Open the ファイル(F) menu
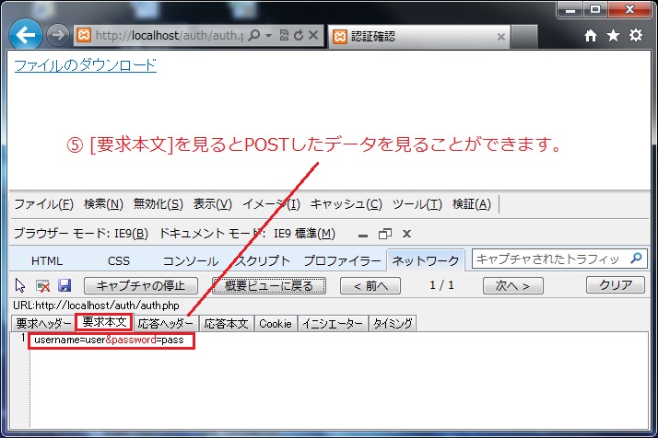Viewport: 658px width, 438px height. [43, 204]
